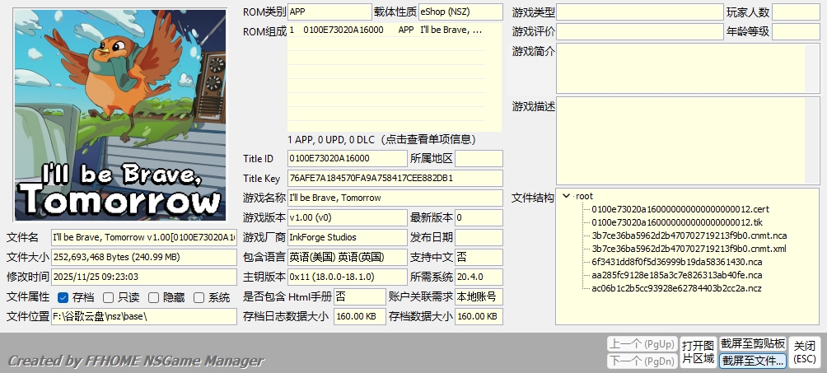The width and height of the screenshot is (827, 373).
Task: Click the 游戏版本 field v1.00 (v0)
Action: coord(348,218)
